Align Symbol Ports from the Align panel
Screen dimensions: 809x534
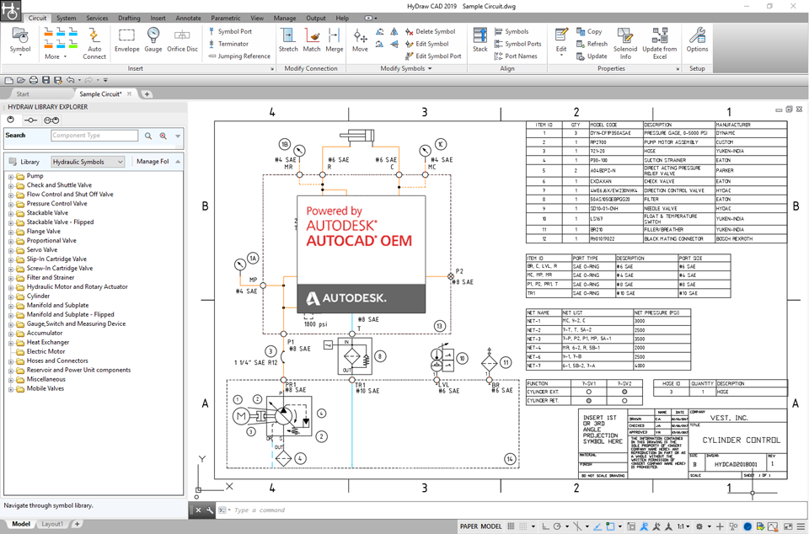click(518, 44)
